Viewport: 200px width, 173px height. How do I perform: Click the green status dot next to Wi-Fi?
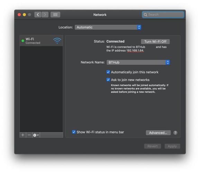click(x=23, y=41)
